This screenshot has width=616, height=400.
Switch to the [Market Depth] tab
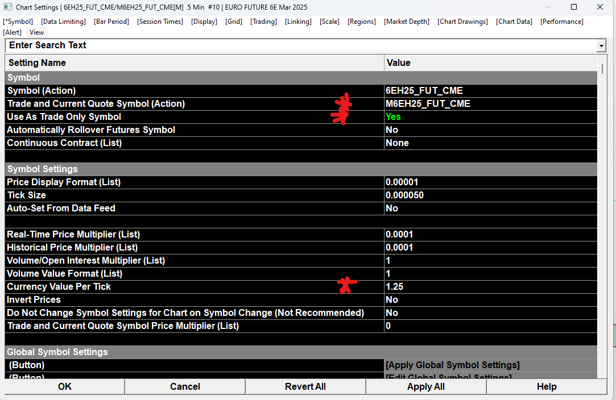click(x=407, y=22)
